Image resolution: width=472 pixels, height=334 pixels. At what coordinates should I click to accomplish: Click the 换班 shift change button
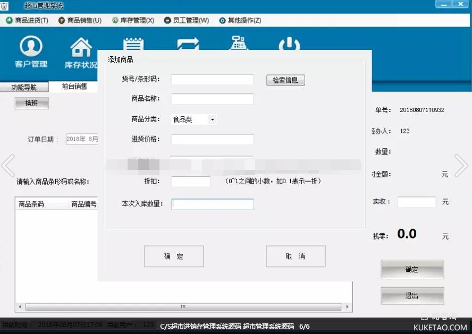coord(31,103)
